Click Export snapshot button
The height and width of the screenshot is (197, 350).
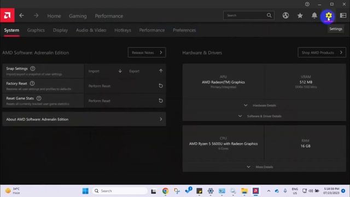click(146, 71)
